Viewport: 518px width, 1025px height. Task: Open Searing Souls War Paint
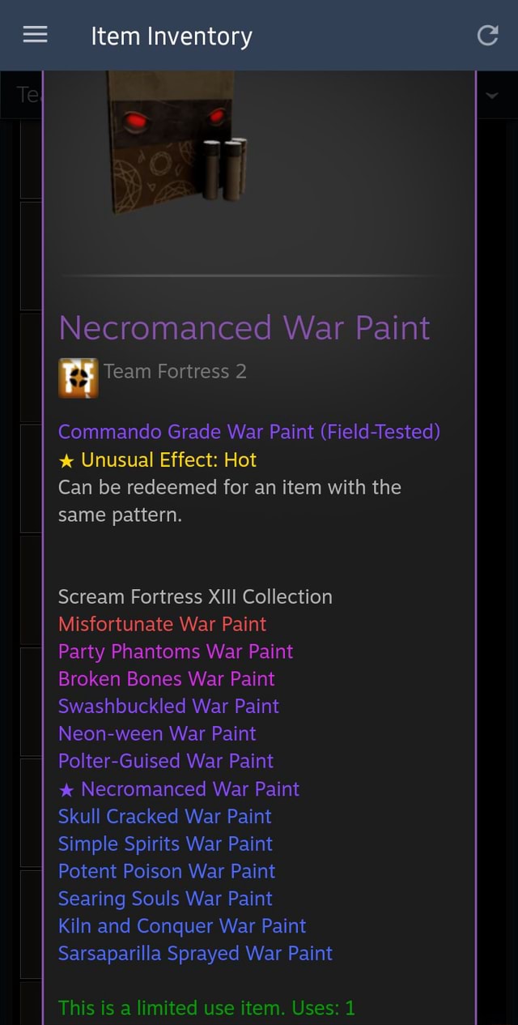click(165, 899)
